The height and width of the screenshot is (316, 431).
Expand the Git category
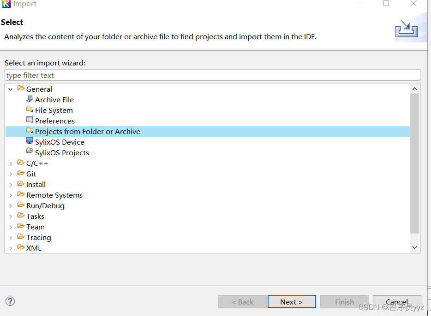10,174
